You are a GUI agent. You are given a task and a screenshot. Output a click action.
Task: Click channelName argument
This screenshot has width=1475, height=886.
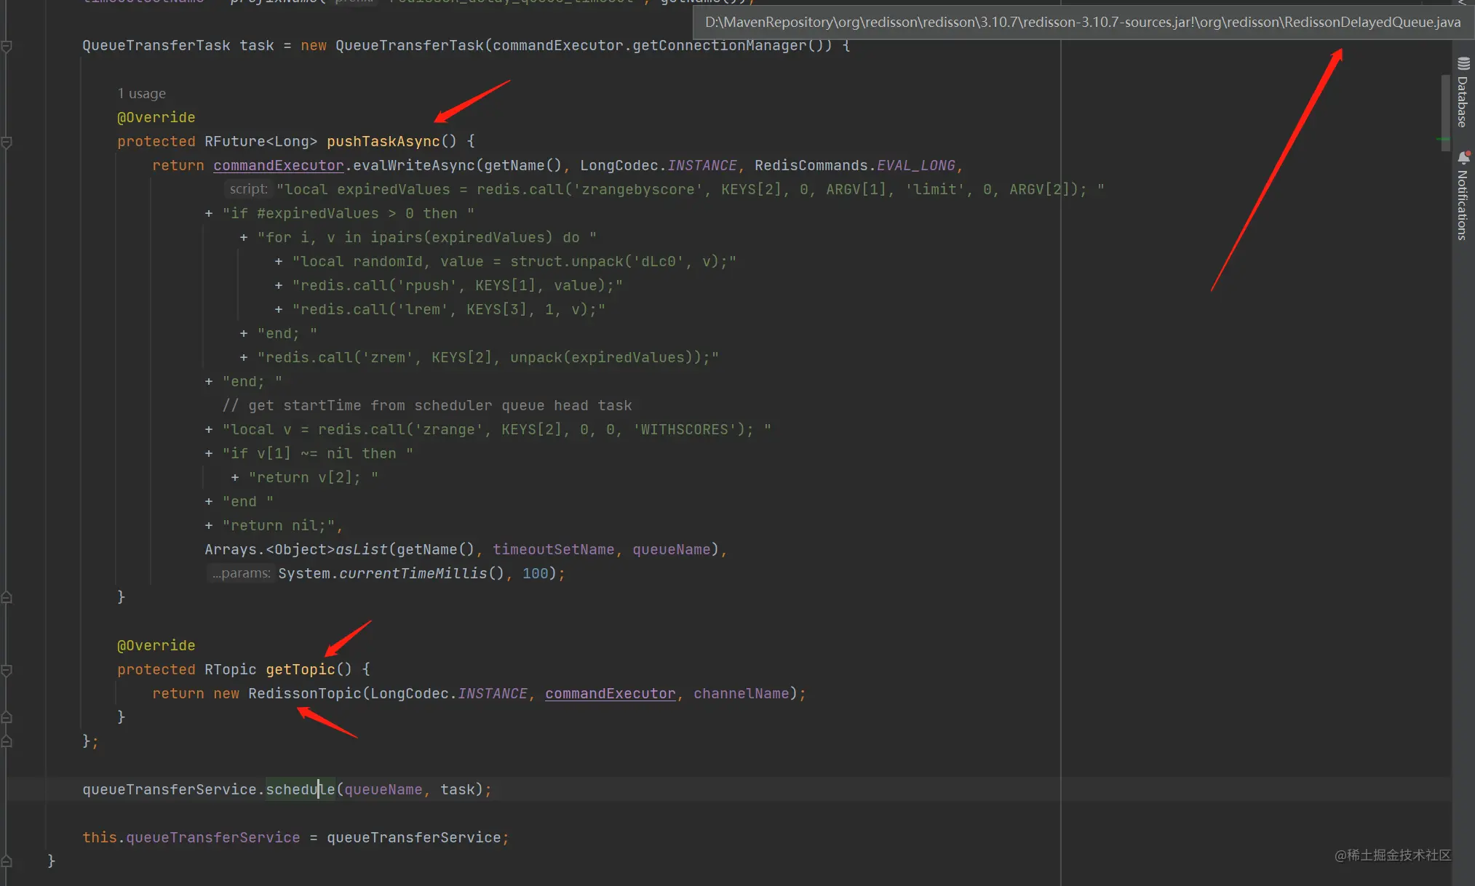coord(741,693)
